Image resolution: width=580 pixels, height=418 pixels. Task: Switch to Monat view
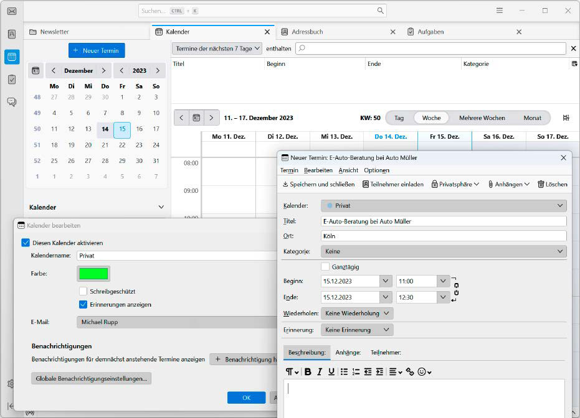pos(532,118)
